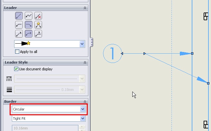Collapse the Leader section

pos(85,8)
